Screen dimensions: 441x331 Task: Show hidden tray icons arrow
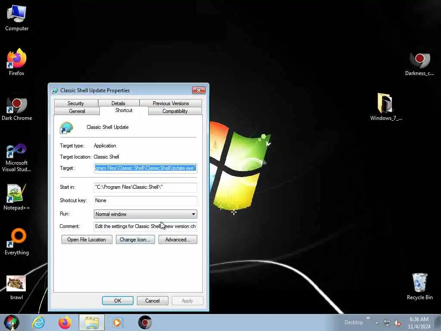coord(376,323)
